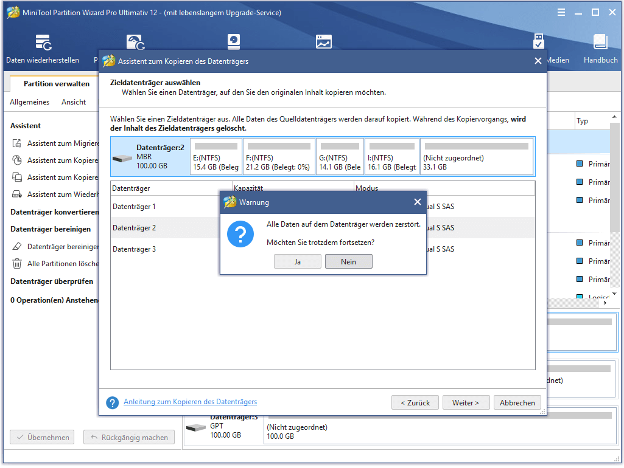Click the Übernehmen button
This screenshot has height=468, width=624.
click(x=42, y=438)
